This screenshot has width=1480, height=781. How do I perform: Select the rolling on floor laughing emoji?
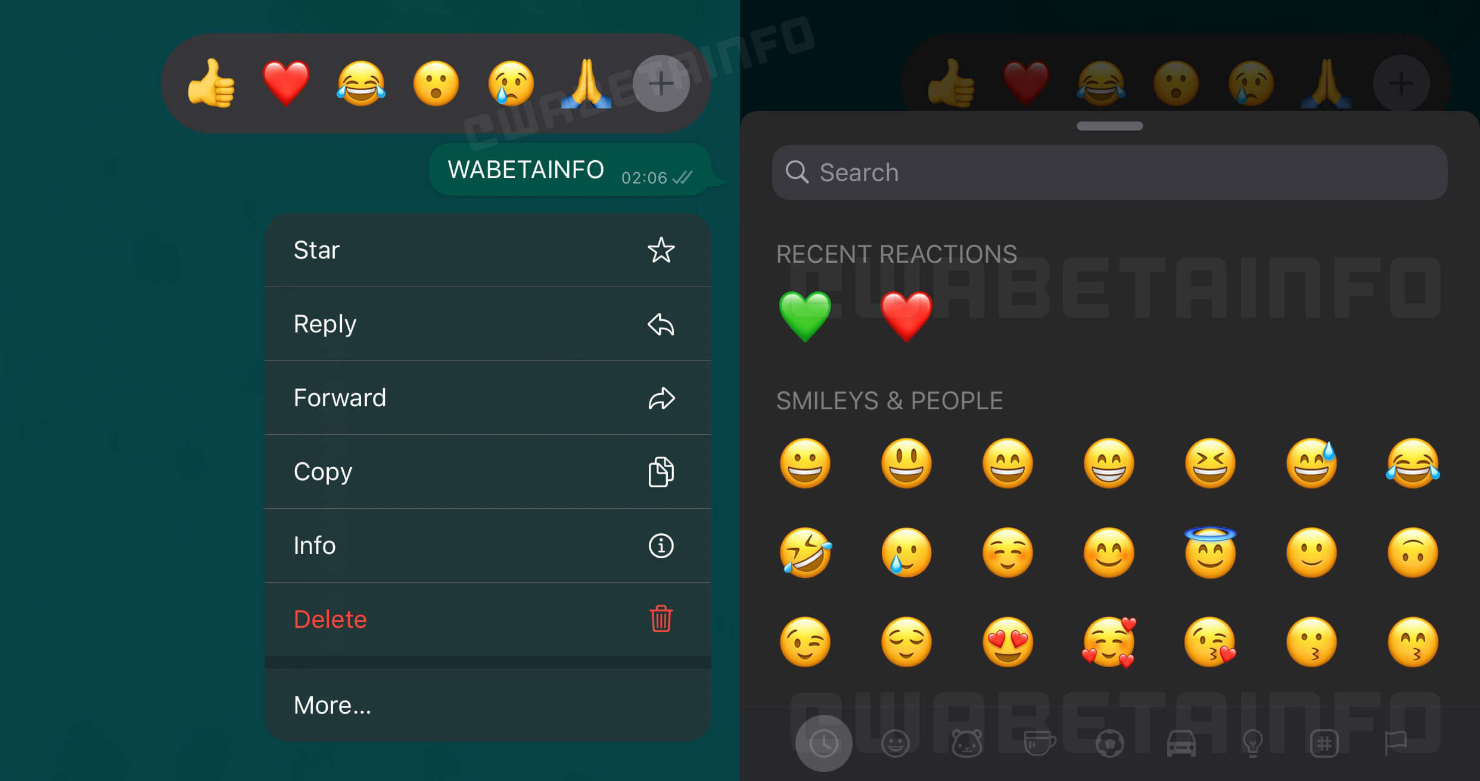805,553
